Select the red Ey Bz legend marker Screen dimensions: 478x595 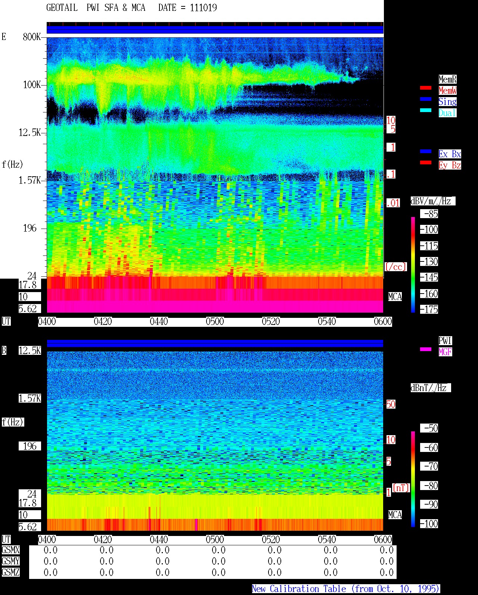click(426, 162)
